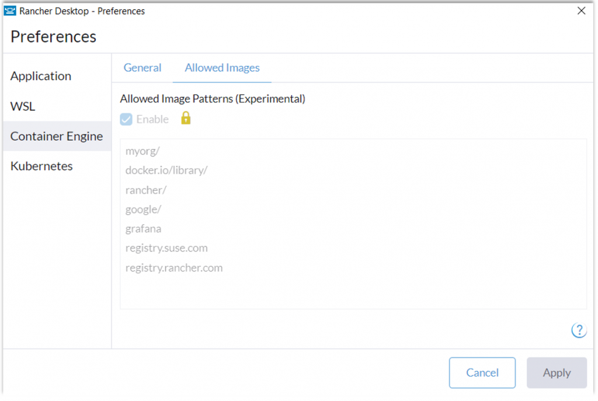Click the Rancher Desktop logo in title bar
598x401 pixels.
tap(10, 11)
